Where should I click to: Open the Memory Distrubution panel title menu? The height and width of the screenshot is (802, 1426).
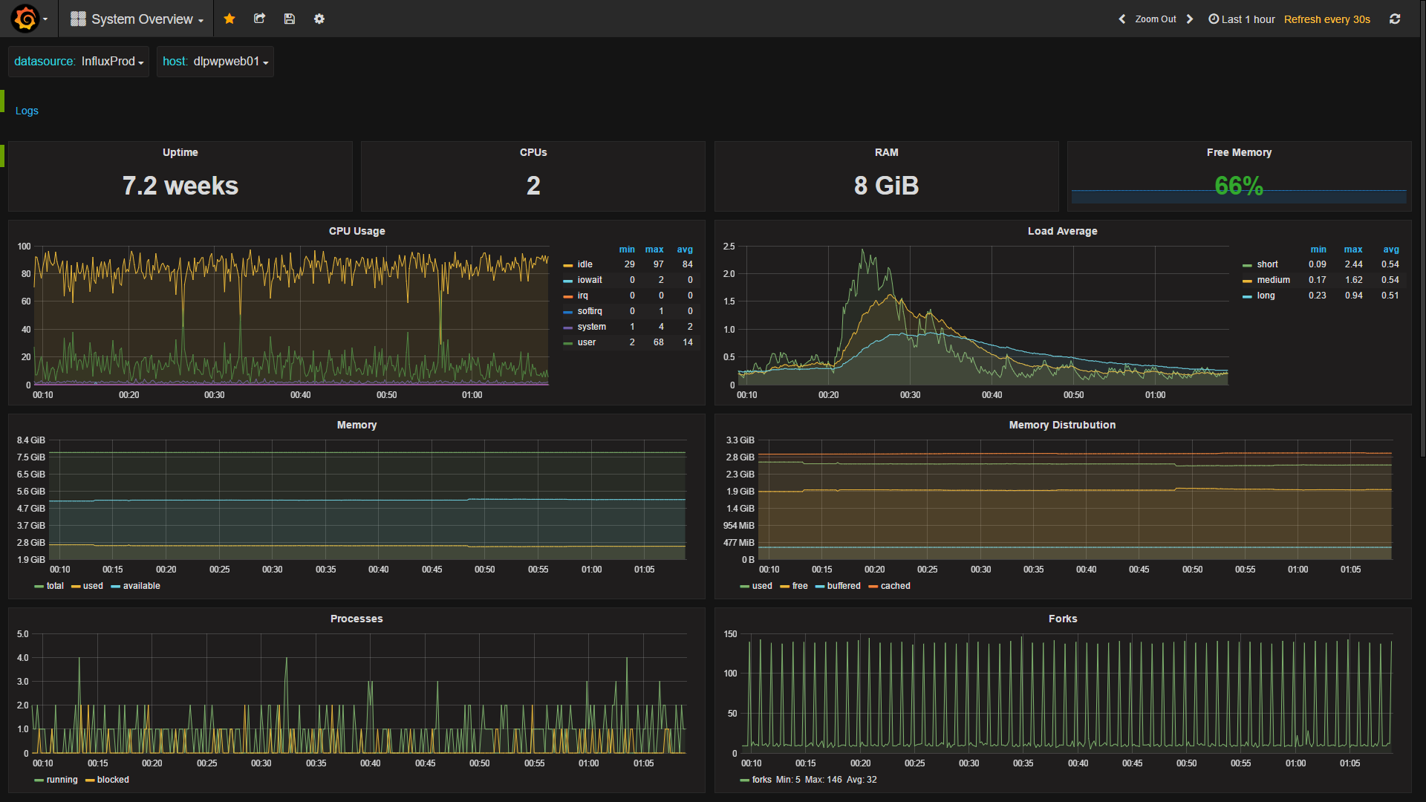click(1062, 425)
